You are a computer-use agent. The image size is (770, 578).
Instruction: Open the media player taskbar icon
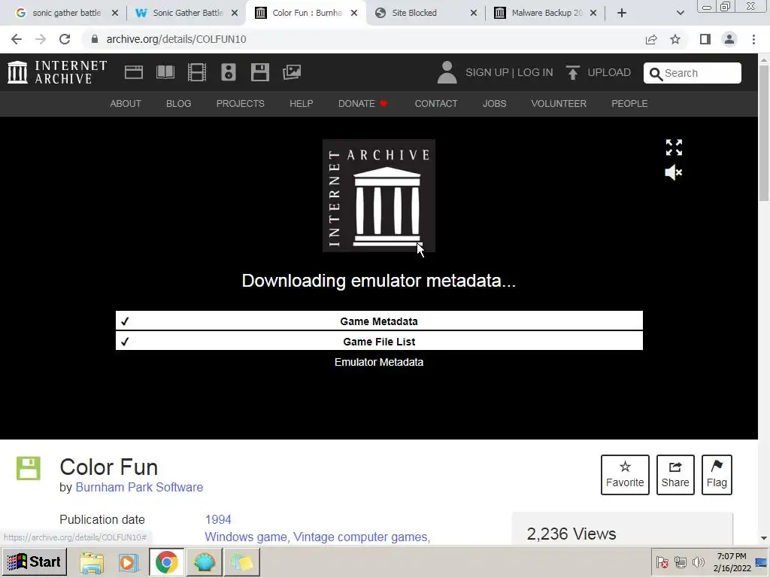129,562
